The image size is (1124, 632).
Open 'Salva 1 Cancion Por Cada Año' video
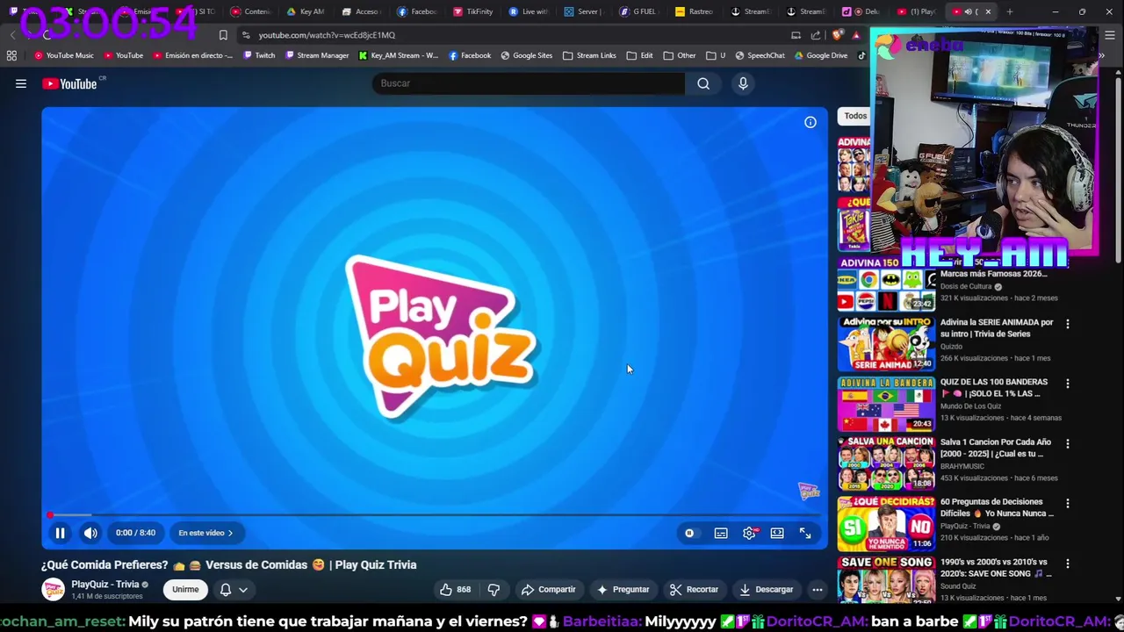[x=996, y=448]
